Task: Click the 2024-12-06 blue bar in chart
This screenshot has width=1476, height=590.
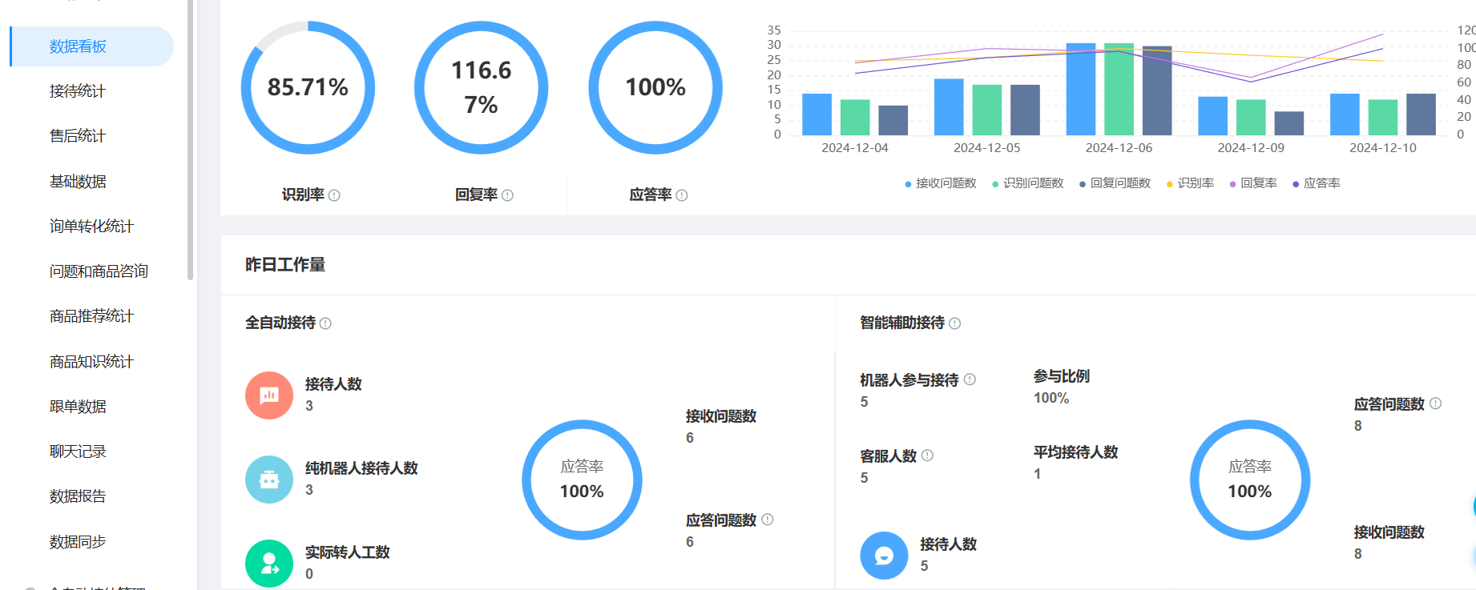Action: point(1081,89)
